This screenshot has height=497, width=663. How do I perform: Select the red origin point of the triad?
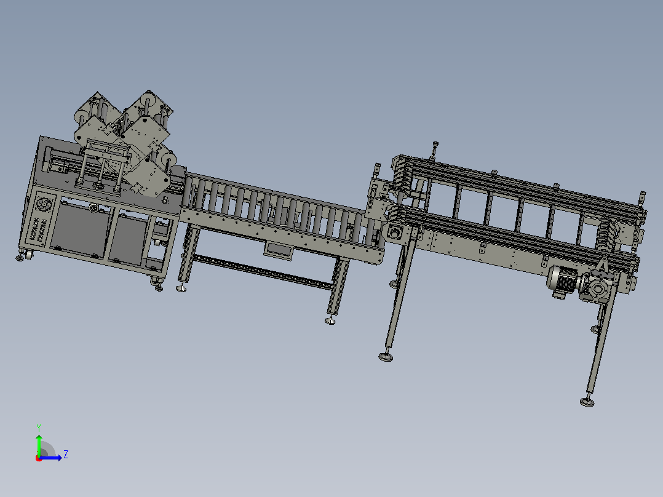[x=39, y=459]
